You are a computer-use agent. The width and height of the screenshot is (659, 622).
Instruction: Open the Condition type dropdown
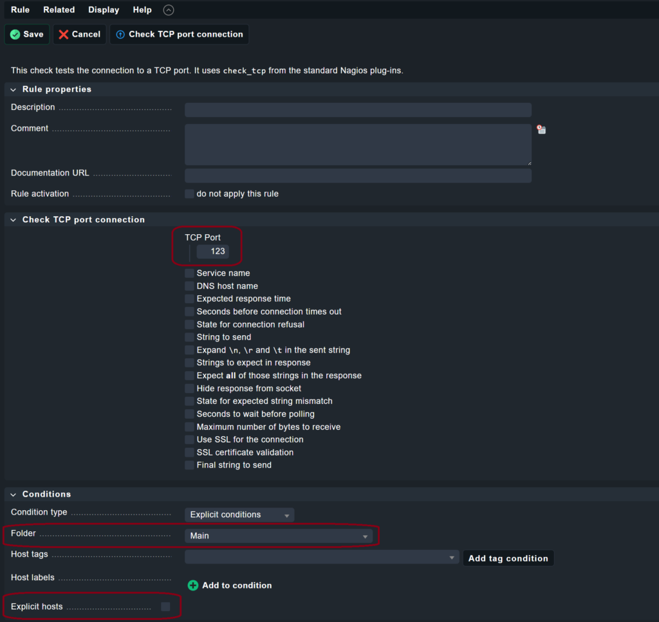pos(239,515)
